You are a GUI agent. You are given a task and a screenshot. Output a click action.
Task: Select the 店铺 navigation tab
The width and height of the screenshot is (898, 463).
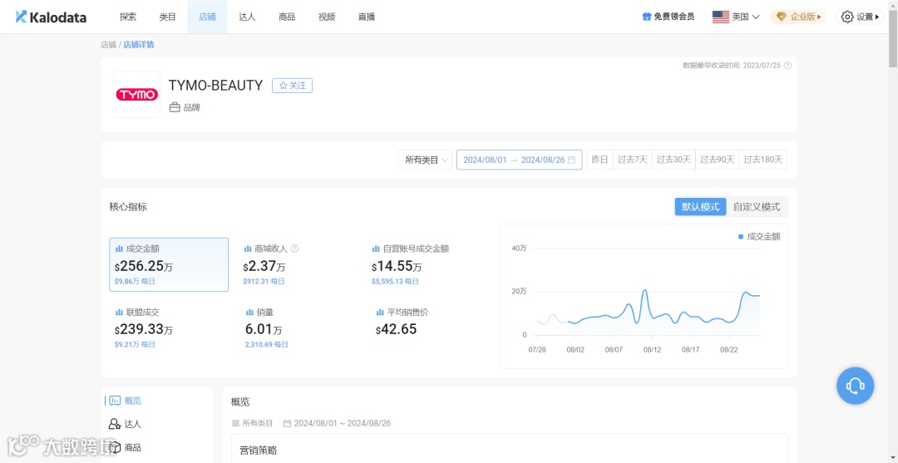[x=207, y=17]
